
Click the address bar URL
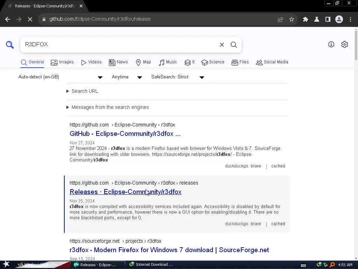point(100,19)
